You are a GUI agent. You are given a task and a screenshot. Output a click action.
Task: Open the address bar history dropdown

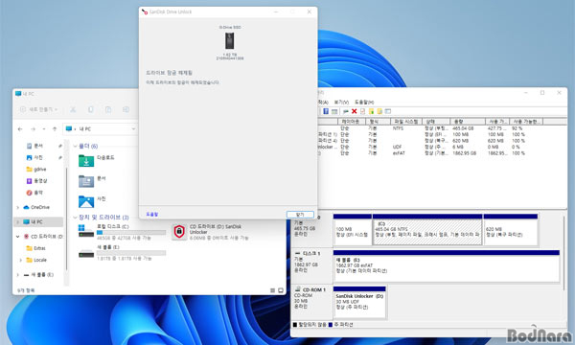point(133,129)
